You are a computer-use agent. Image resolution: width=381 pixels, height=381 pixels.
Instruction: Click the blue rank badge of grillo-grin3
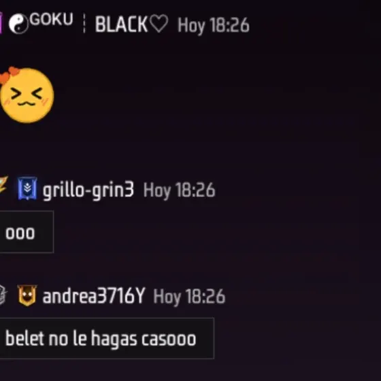tap(27, 188)
